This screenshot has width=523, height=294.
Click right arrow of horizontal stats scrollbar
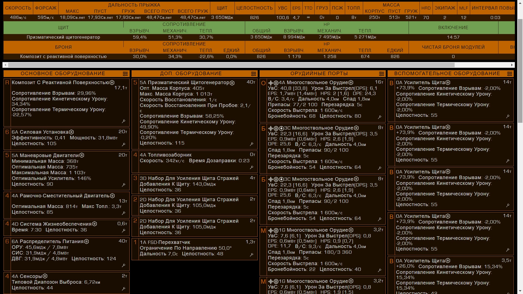[512, 65]
